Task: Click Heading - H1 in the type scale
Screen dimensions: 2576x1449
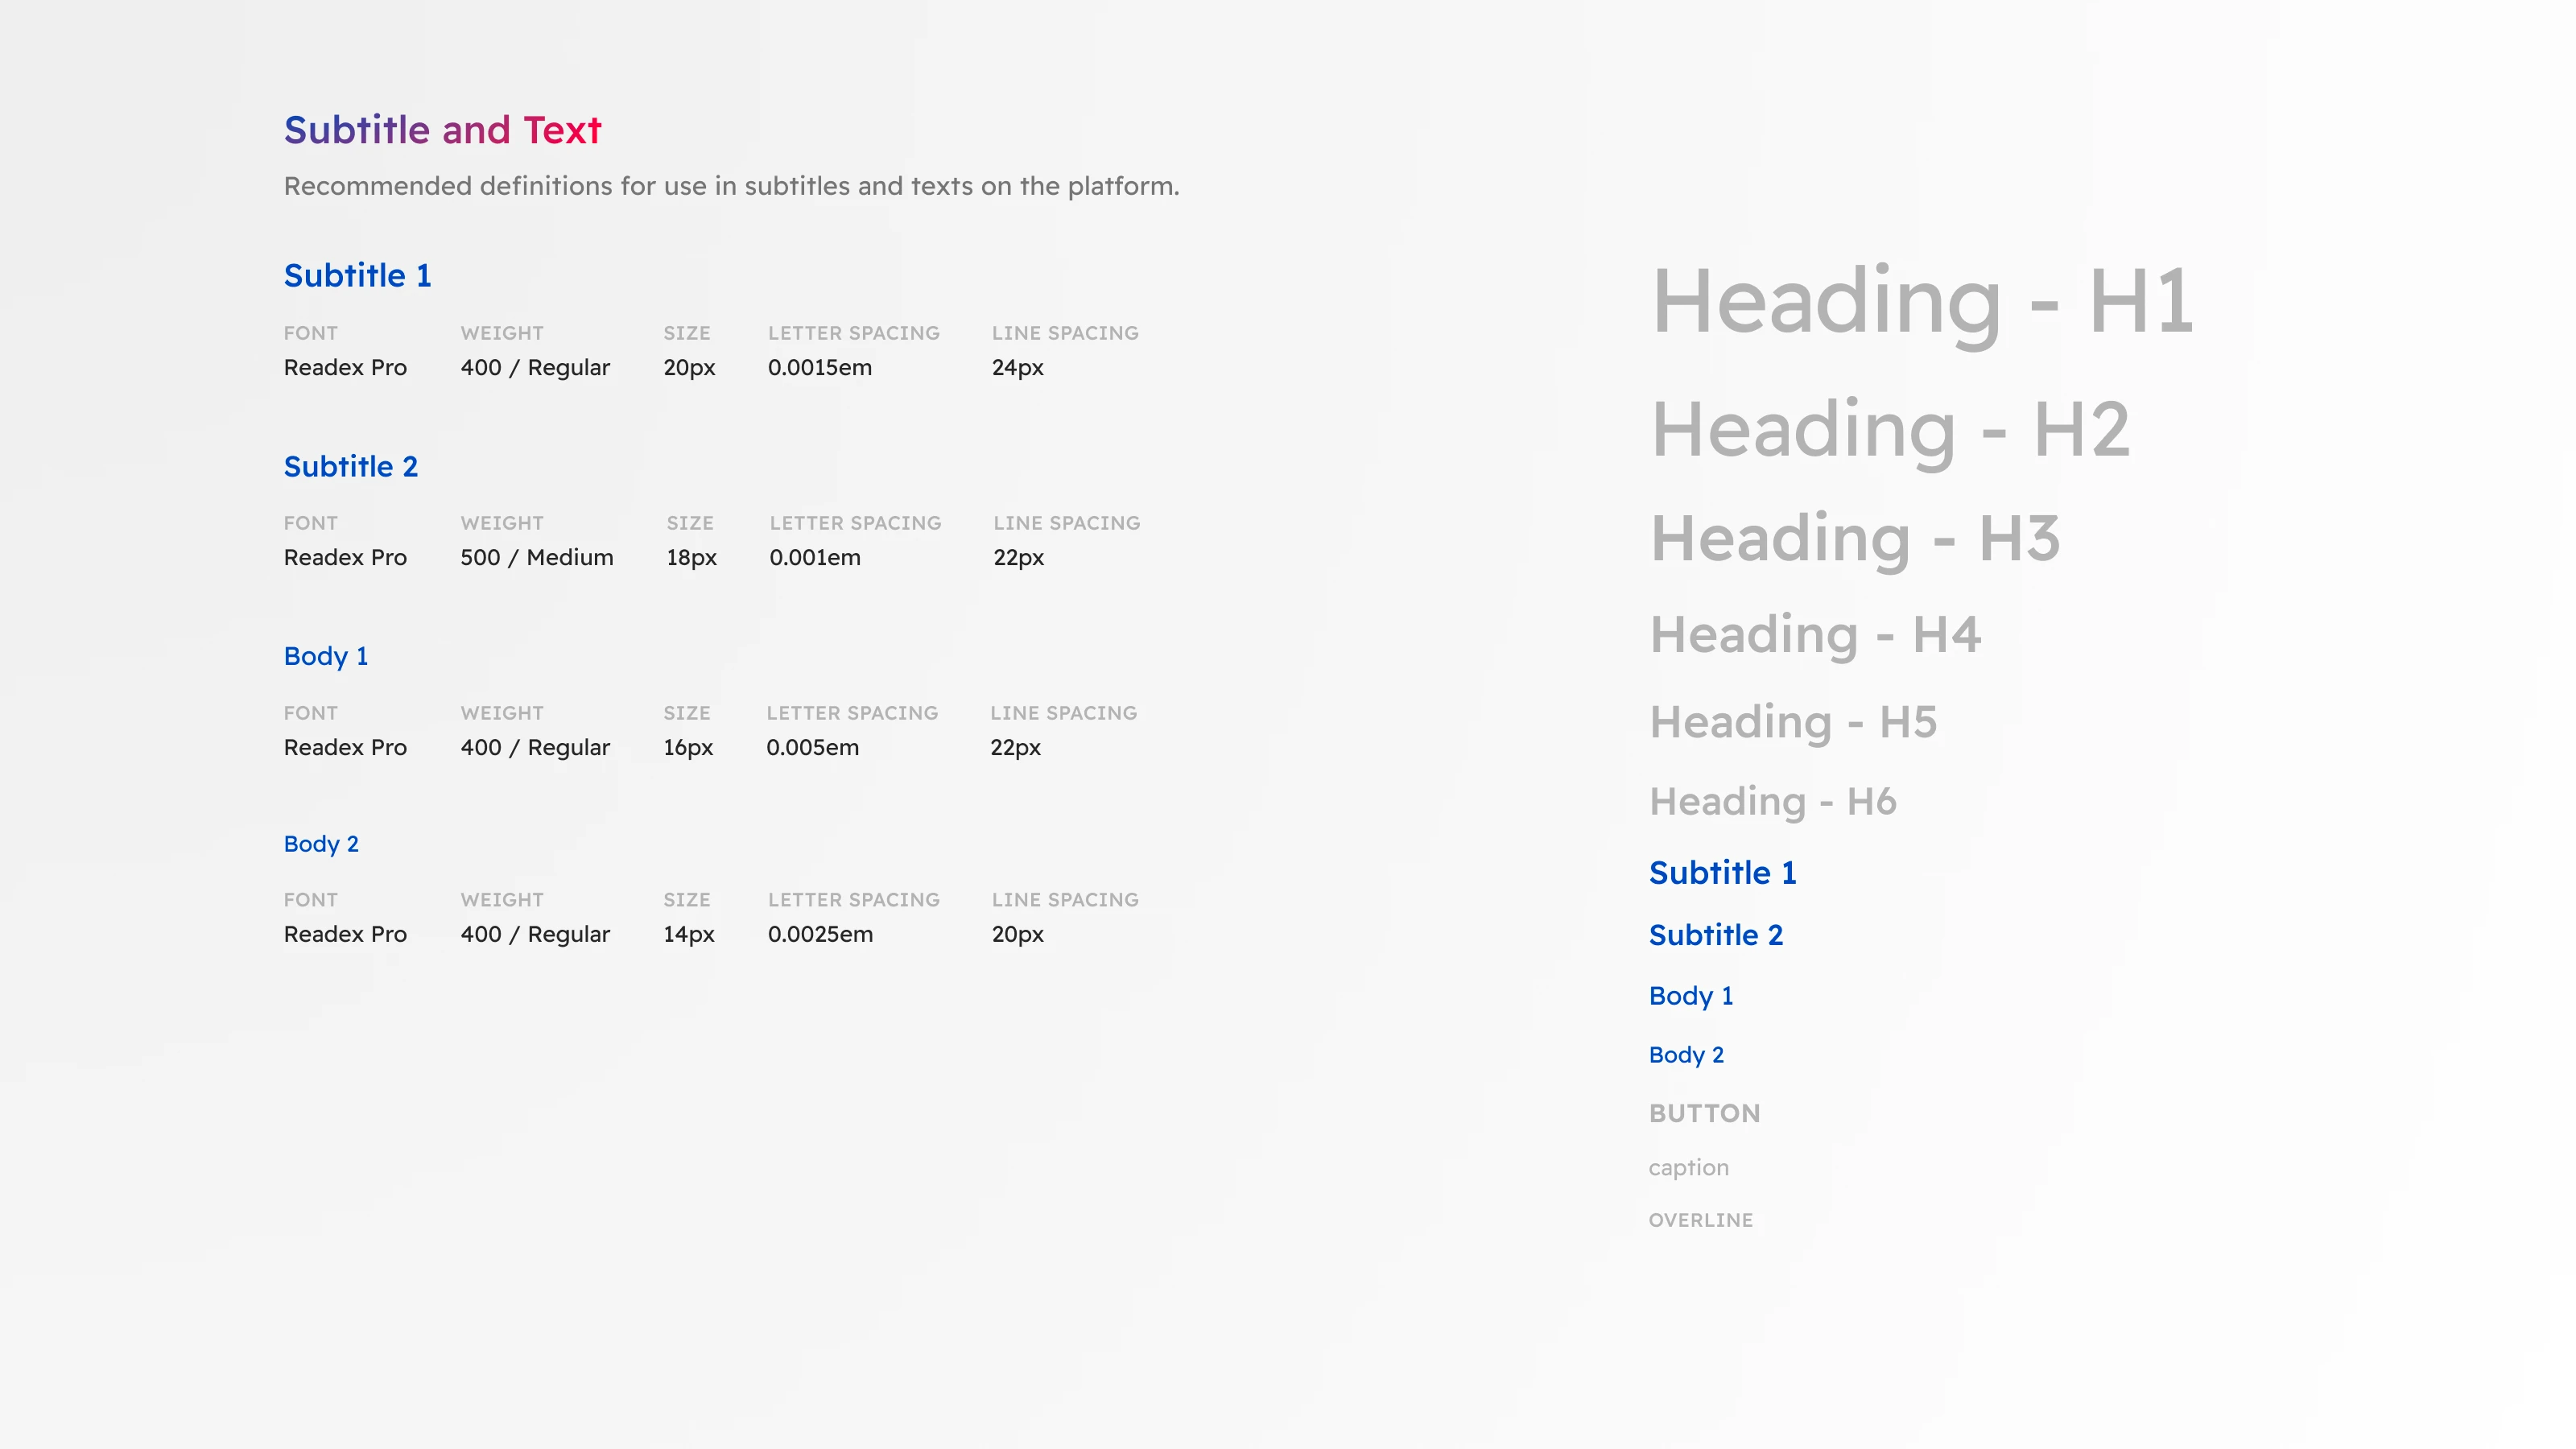Action: pyautogui.click(x=1920, y=300)
